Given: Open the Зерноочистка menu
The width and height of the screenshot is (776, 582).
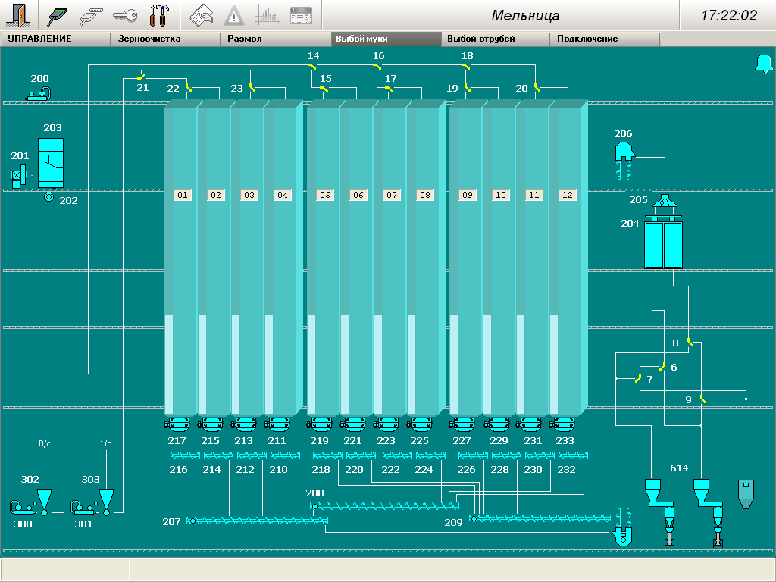Looking at the screenshot, I should point(150,39).
